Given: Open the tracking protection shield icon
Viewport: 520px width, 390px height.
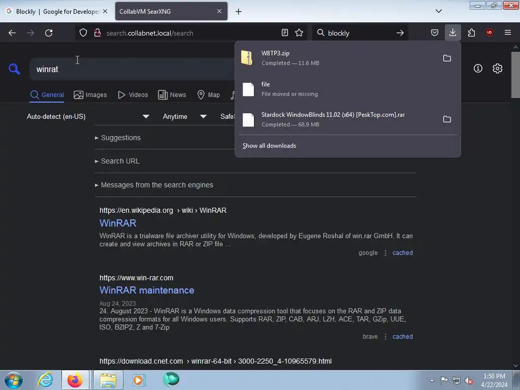Looking at the screenshot, I should (83, 33).
